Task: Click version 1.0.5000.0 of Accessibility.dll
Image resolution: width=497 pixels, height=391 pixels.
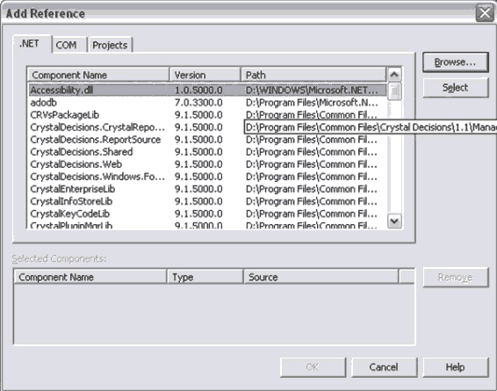Action: [x=198, y=90]
